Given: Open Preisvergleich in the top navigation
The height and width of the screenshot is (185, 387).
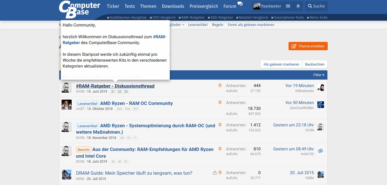Looking at the screenshot, I should pyautogui.click(x=204, y=6).
